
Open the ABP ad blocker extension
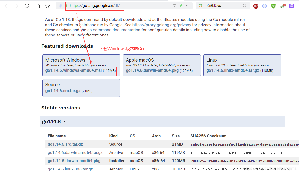pos(256,6)
